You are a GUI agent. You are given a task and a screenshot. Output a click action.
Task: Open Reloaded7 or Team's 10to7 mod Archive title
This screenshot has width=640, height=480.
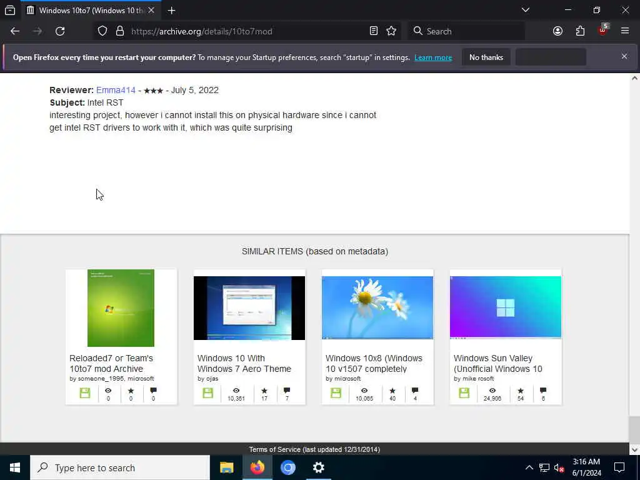coord(111,363)
